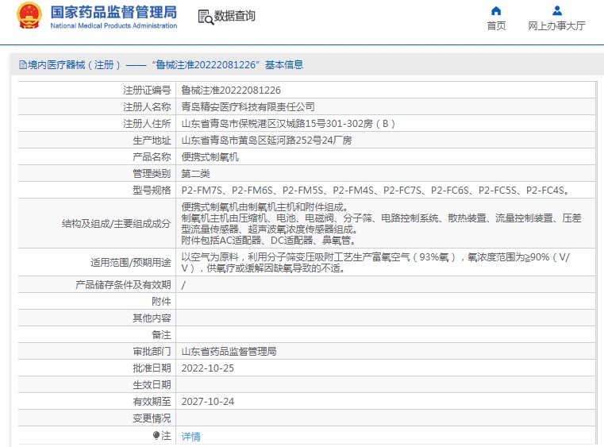
Task: Go to 首页 text link
Action: [496, 26]
